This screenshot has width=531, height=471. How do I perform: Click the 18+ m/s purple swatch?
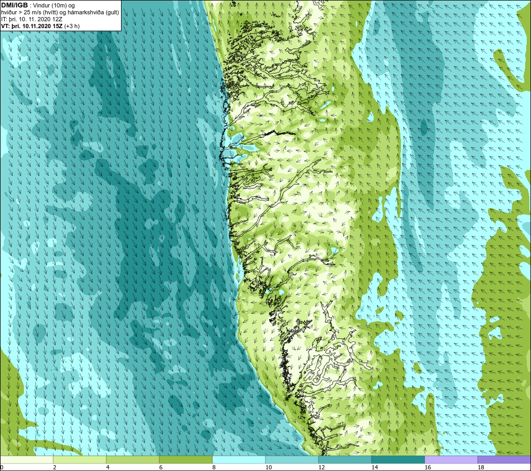click(x=504, y=459)
